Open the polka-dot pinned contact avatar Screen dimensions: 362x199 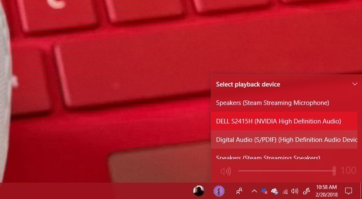(219, 191)
